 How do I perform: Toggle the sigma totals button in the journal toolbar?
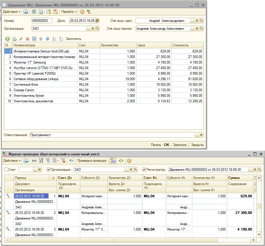(113, 161)
